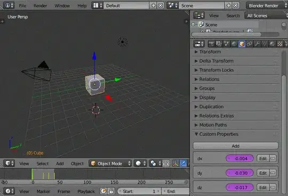
Task: Click the Info editor type icon
Action: 9,5
